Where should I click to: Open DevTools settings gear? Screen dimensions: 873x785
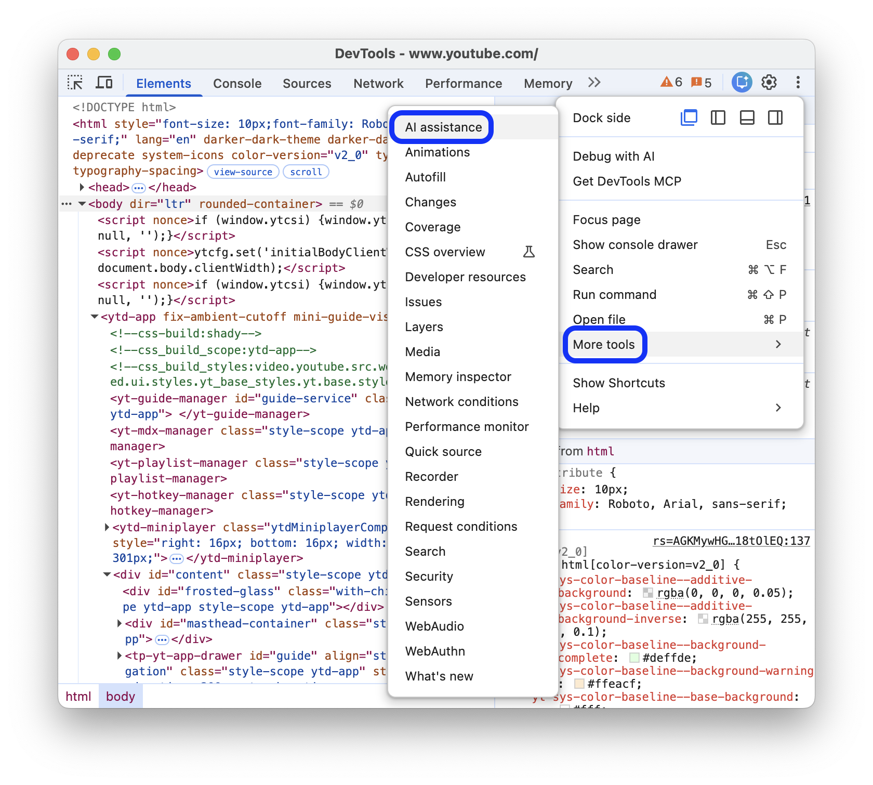[769, 82]
